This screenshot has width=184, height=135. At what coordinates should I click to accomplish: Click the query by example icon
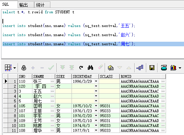point(111,68)
